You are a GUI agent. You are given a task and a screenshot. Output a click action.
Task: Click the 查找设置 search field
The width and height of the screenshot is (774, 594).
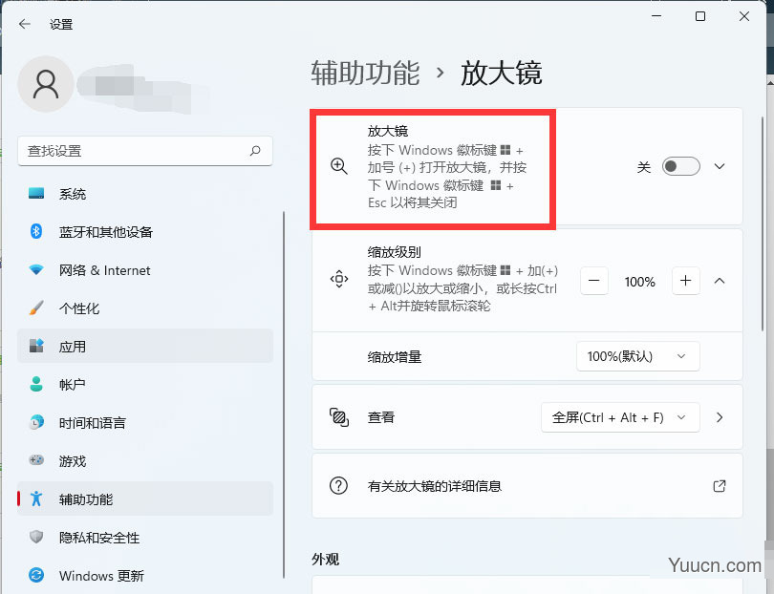144,151
